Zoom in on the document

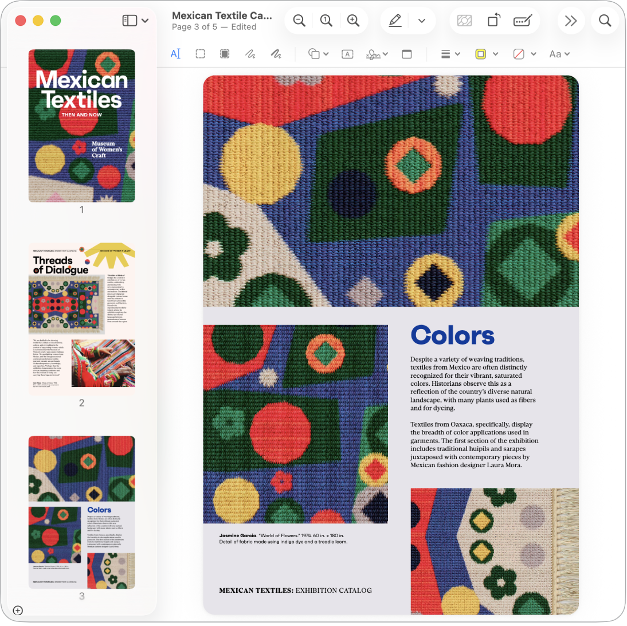point(354,20)
